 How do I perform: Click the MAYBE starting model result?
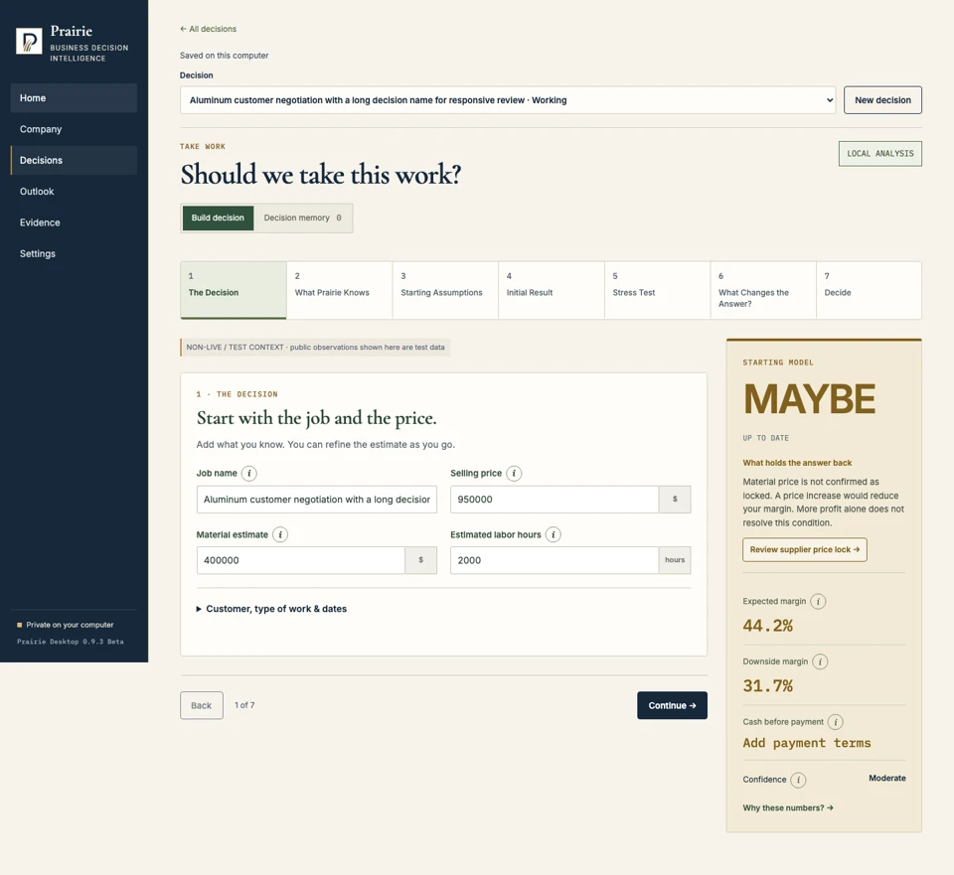coord(809,399)
